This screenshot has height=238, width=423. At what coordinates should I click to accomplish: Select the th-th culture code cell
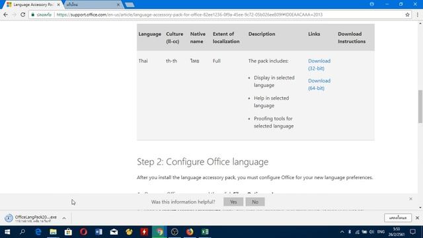171,61
